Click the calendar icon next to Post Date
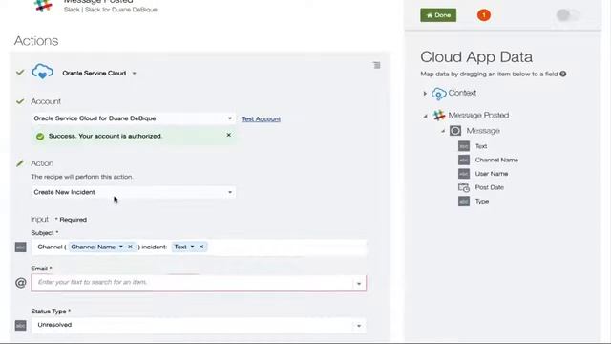This screenshot has width=611, height=344. 464,187
